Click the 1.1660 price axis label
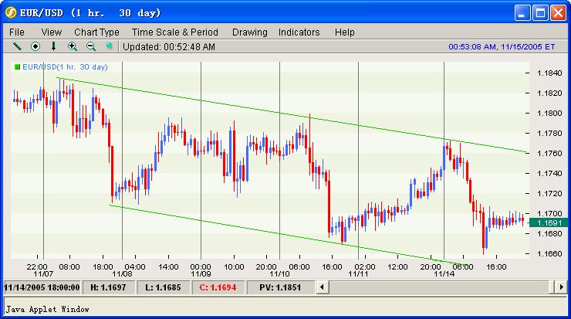This screenshot has height=319, width=571. point(549,253)
